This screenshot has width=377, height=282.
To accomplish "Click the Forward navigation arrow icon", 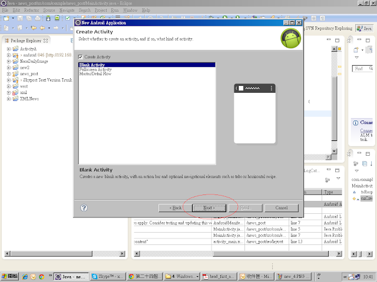I will tap(56, 28).
